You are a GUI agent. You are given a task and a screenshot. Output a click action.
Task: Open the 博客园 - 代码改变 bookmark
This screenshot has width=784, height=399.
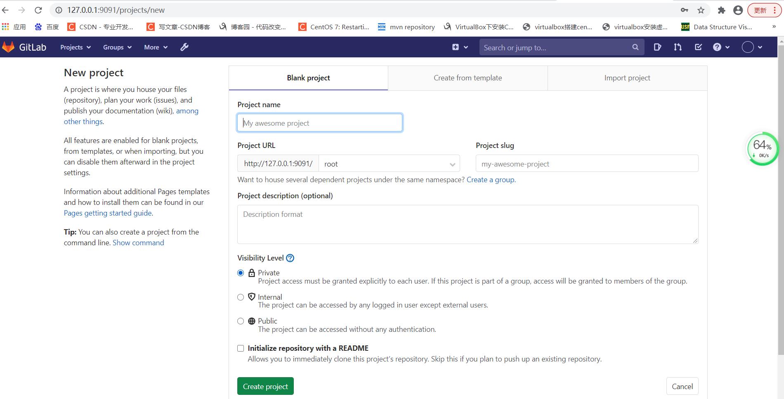pyautogui.click(x=253, y=27)
